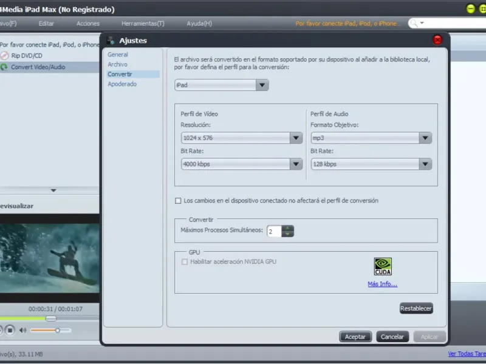Expand the search options arrow
This screenshot has height=364, width=486.
tap(422, 23)
